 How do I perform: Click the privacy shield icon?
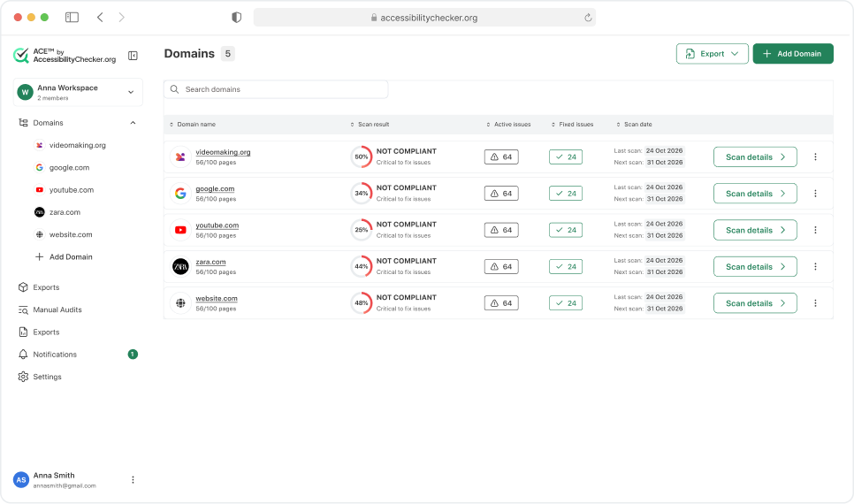tap(236, 18)
